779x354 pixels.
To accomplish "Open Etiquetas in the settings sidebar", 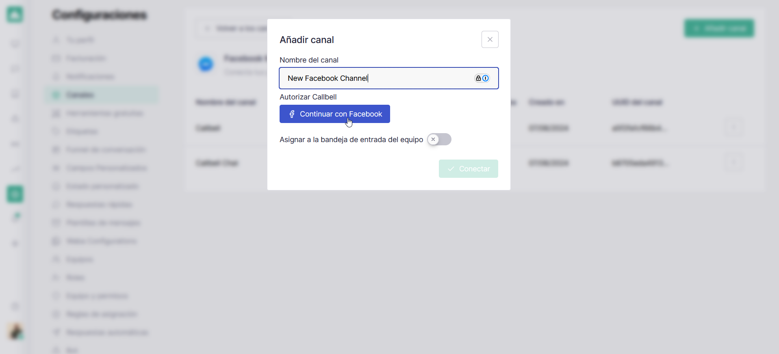I will coord(82,132).
